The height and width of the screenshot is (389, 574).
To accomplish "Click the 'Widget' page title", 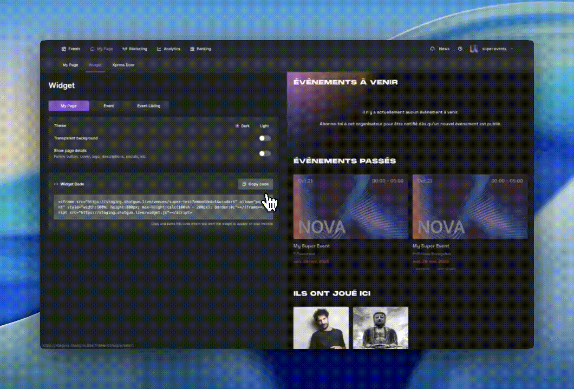I will click(x=62, y=85).
